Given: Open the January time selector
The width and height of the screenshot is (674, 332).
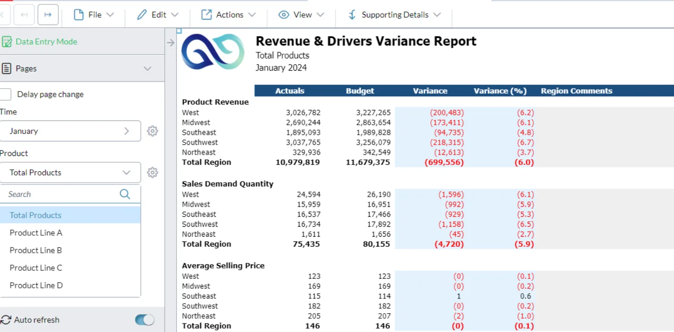Looking at the screenshot, I should click(70, 131).
